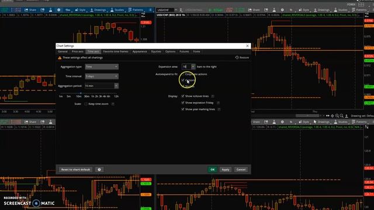Click the Apply button
The width and height of the screenshot is (374, 210).
[226, 170]
